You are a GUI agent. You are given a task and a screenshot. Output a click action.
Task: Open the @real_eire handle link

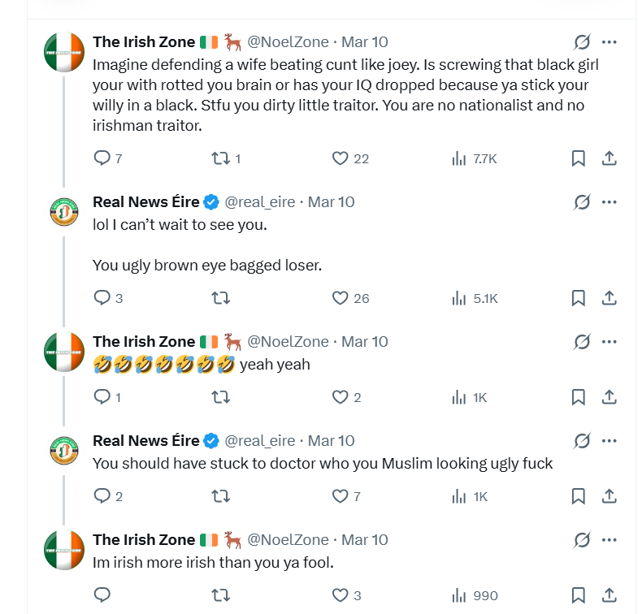click(x=259, y=201)
